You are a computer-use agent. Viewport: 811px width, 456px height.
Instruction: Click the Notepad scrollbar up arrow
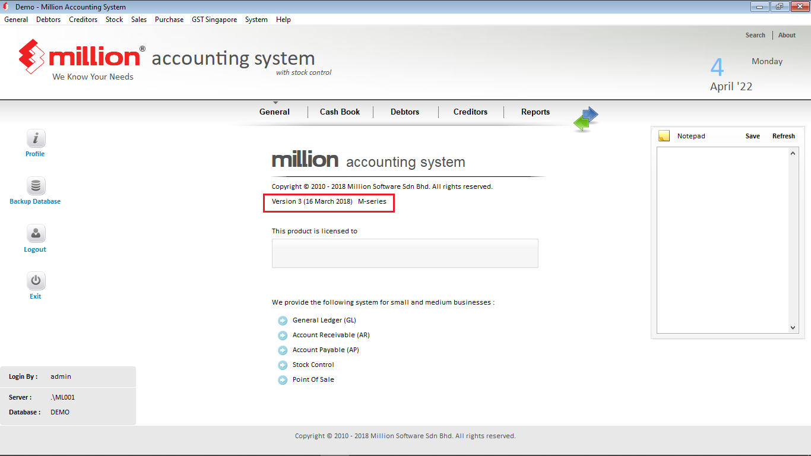[794, 153]
